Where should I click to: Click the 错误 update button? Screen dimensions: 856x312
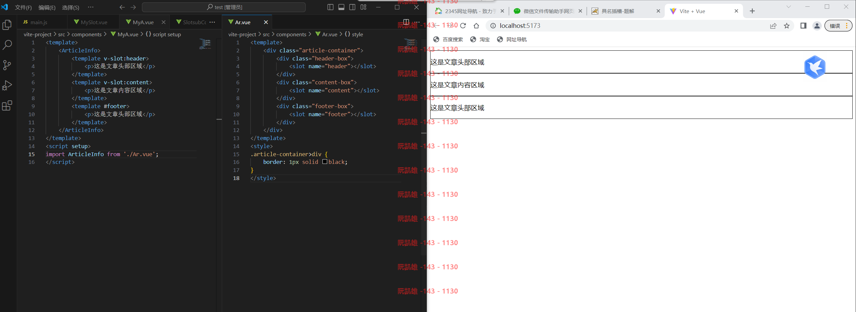[838, 26]
